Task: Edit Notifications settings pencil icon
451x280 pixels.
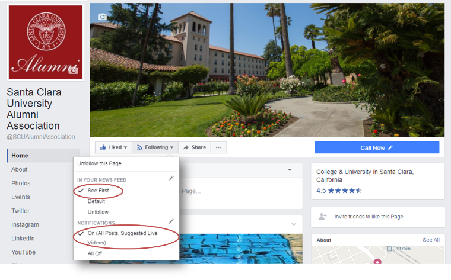Action: point(171,221)
